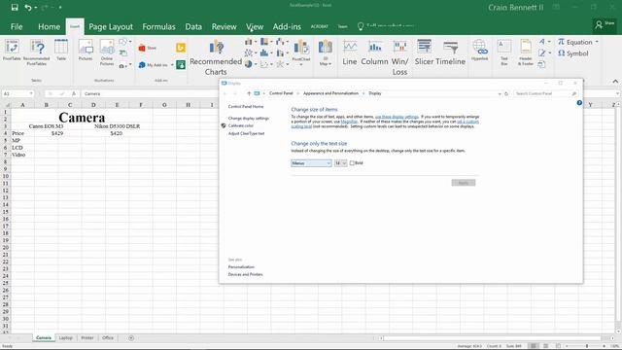
Task: Open the Add-ins tab
Action: tap(287, 26)
